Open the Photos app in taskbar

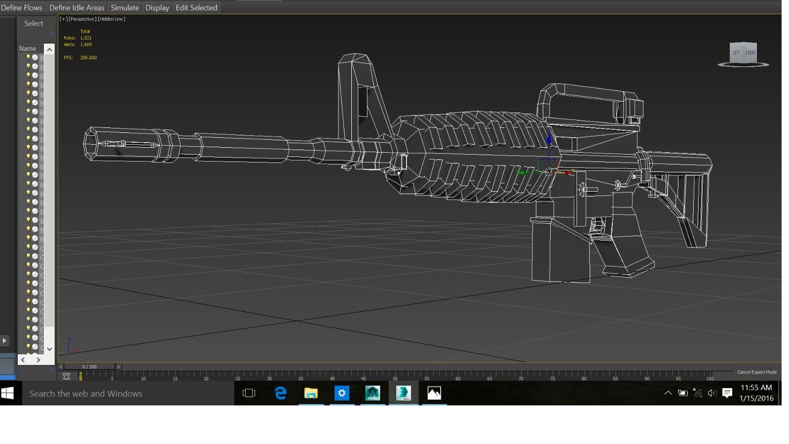tap(434, 393)
